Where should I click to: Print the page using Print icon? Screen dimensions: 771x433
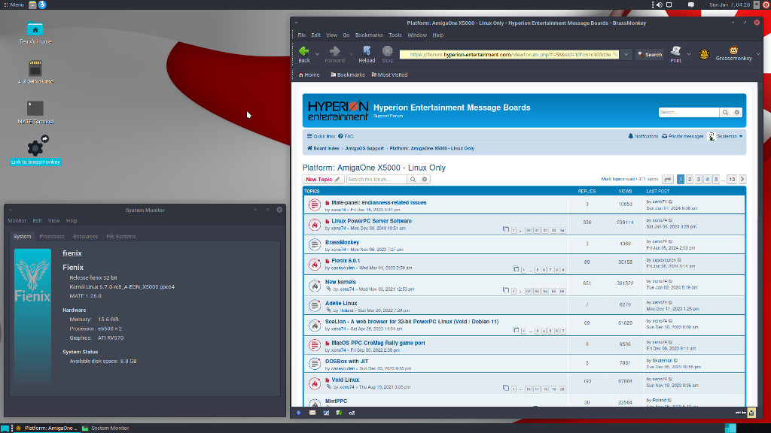(675, 54)
